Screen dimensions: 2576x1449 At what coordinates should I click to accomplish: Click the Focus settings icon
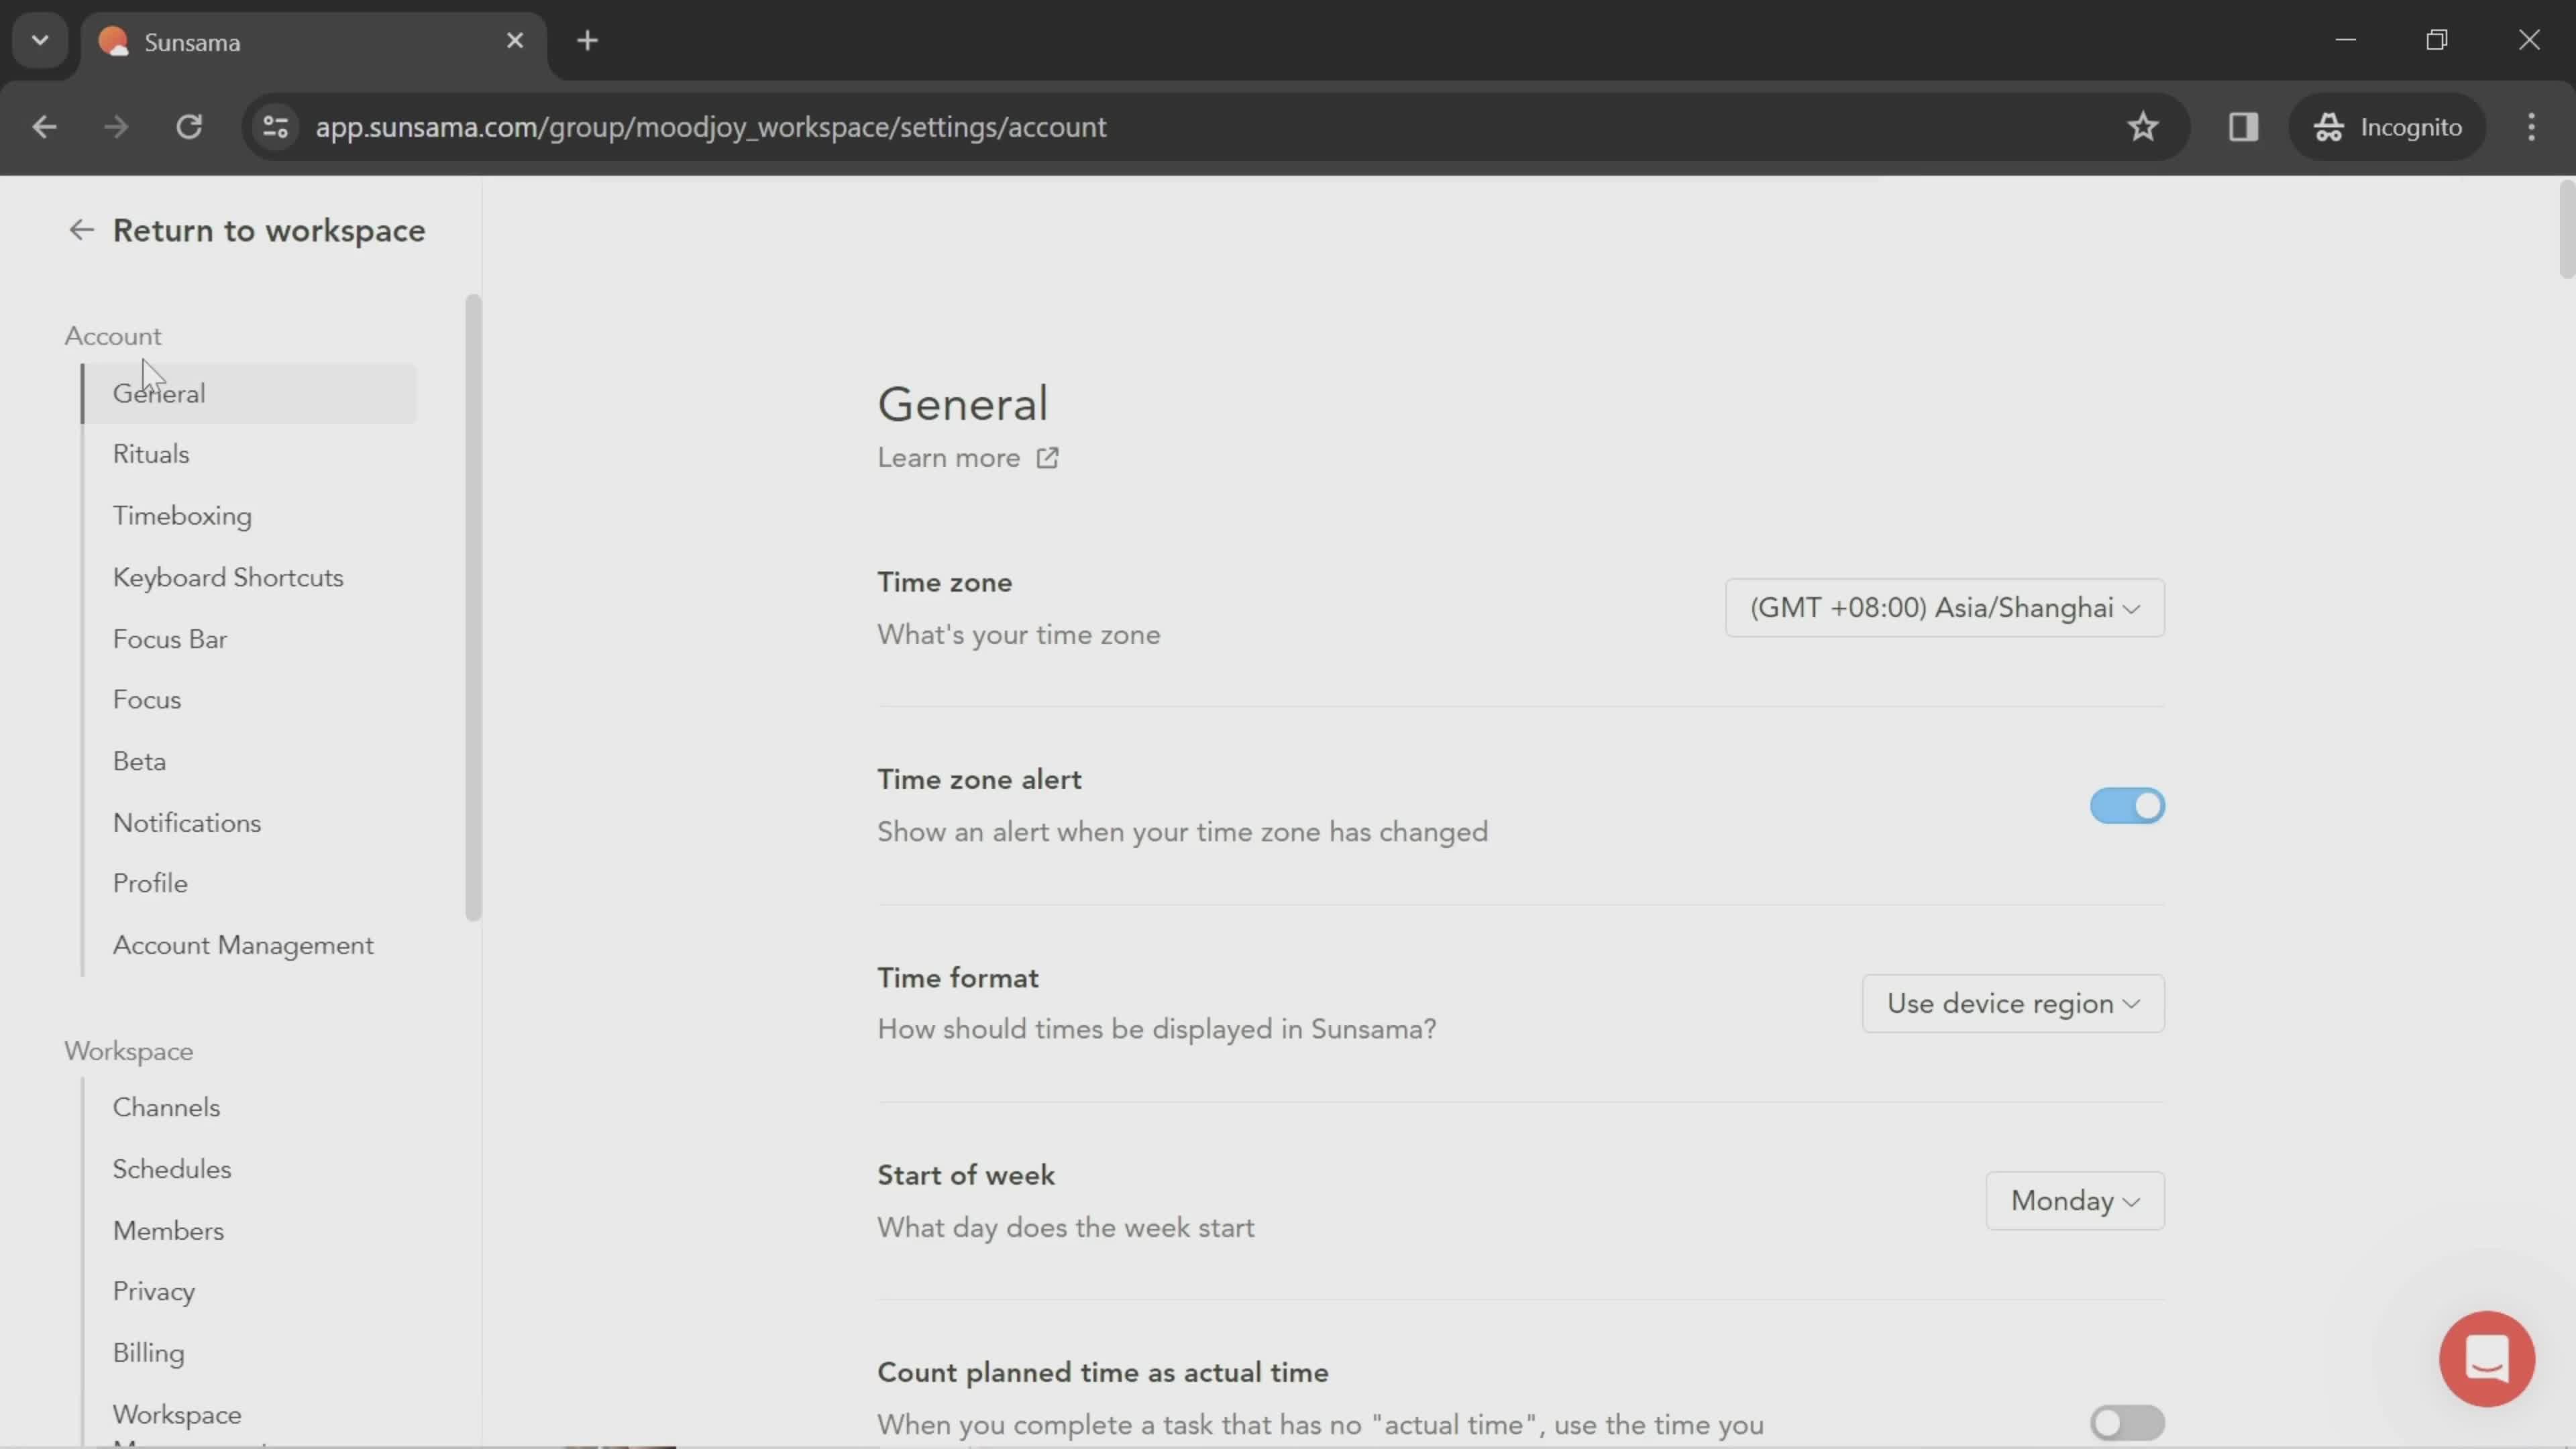tap(147, 700)
